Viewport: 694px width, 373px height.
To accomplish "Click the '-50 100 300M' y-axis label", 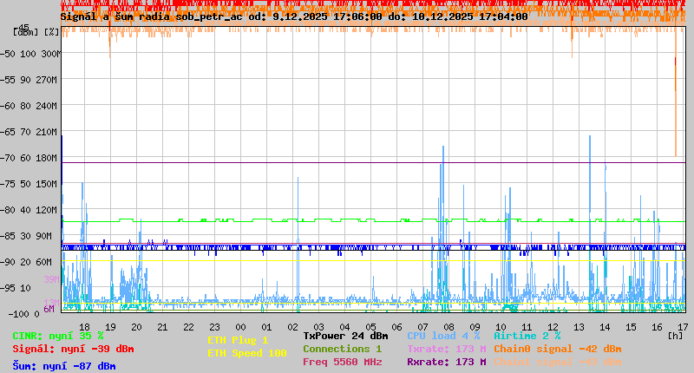I will 30,54.
